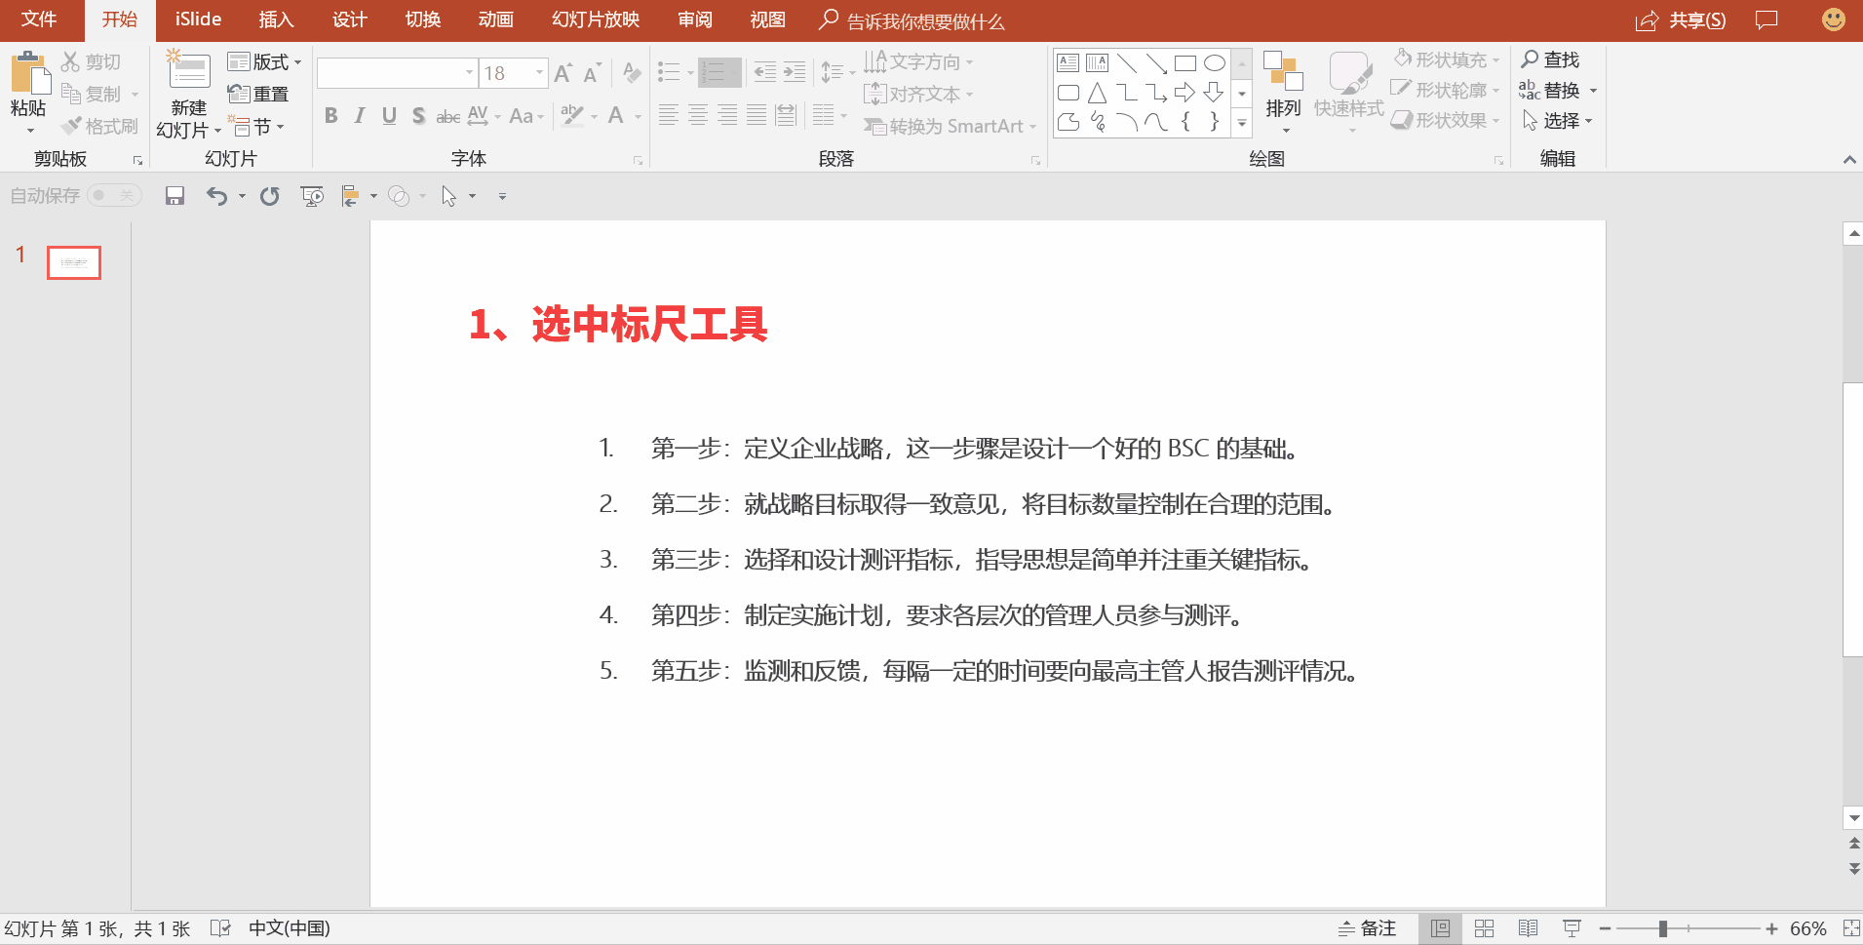Click the New Slide icon
Viewport: 1863px width, 945px height.
(x=188, y=73)
